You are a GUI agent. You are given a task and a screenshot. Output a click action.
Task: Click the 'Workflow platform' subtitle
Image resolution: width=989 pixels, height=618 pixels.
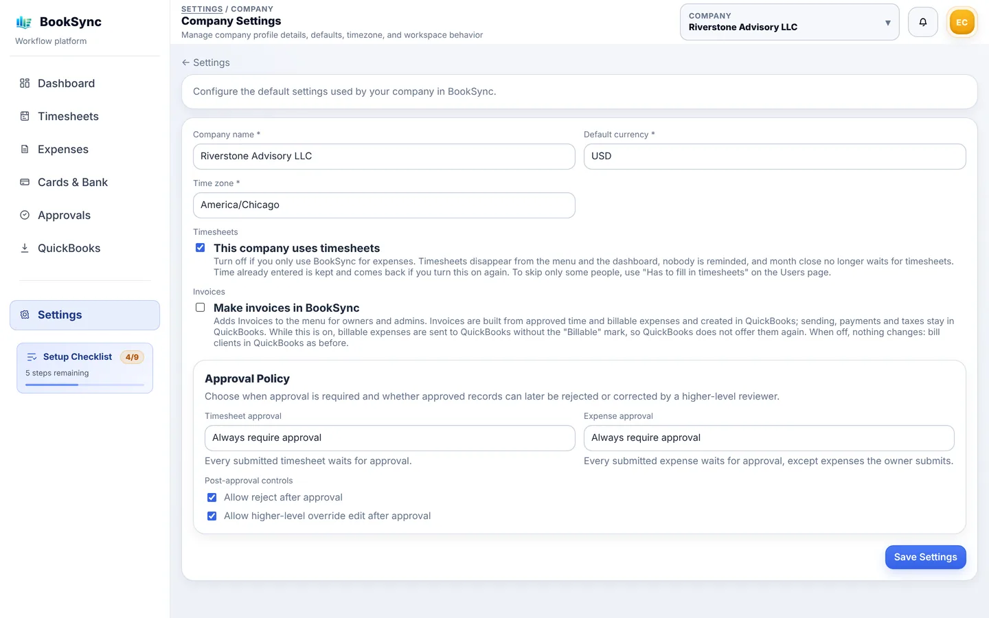[51, 41]
